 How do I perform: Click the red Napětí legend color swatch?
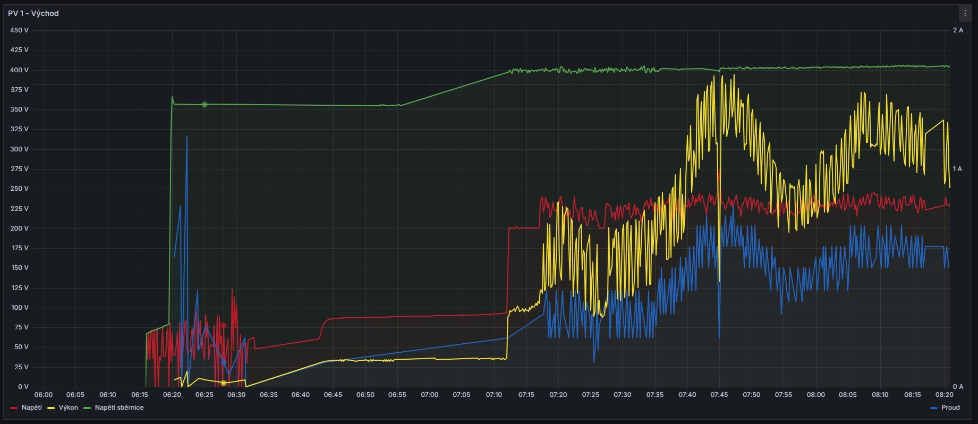(x=14, y=408)
